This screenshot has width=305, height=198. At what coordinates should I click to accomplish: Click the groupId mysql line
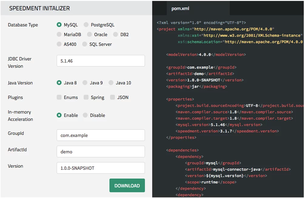point(213,163)
